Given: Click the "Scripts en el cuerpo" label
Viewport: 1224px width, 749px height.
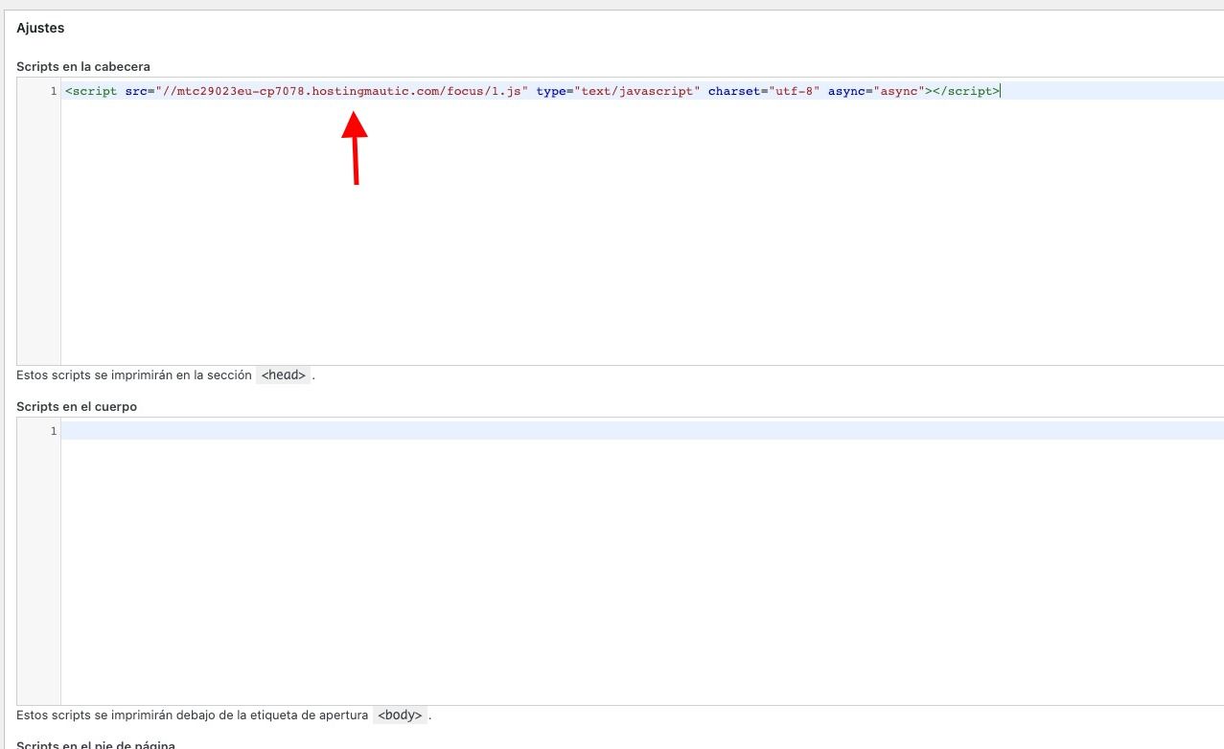Looking at the screenshot, I should click(x=77, y=406).
